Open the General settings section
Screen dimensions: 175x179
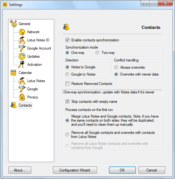[x=24, y=24]
